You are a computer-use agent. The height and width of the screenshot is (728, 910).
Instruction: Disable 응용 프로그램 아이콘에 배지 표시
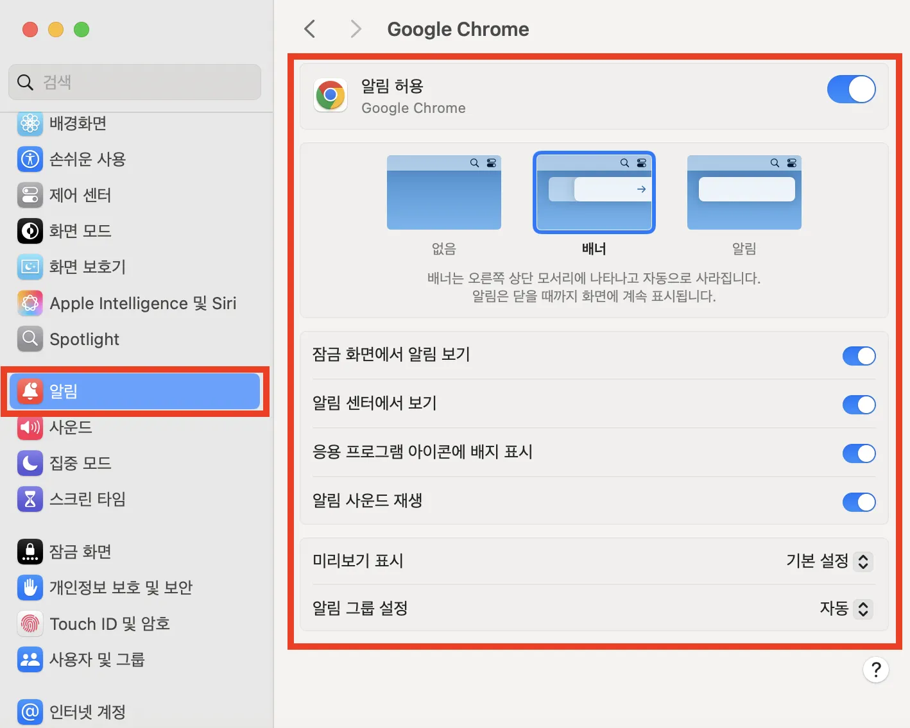coord(859,453)
